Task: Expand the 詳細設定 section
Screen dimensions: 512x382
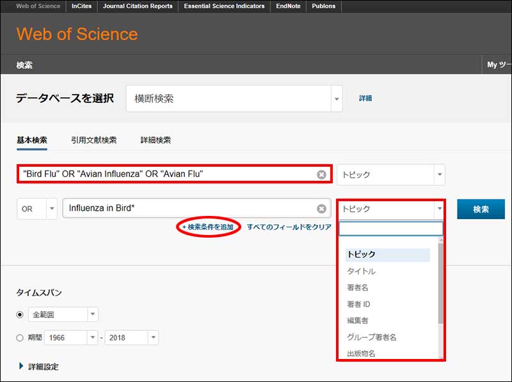Action: pyautogui.click(x=39, y=367)
